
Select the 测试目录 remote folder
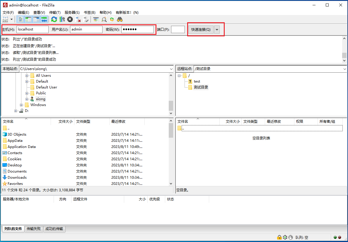[x=201, y=87]
